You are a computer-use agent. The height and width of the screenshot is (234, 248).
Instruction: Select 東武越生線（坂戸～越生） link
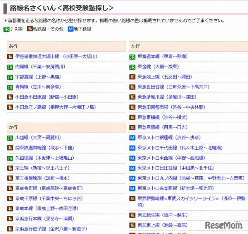pos(163,215)
